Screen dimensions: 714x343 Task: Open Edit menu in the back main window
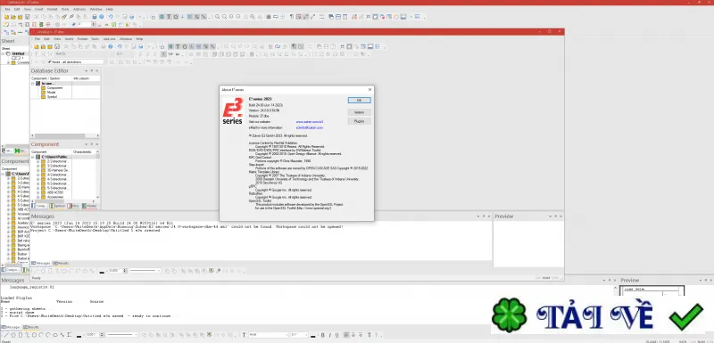pos(17,9)
